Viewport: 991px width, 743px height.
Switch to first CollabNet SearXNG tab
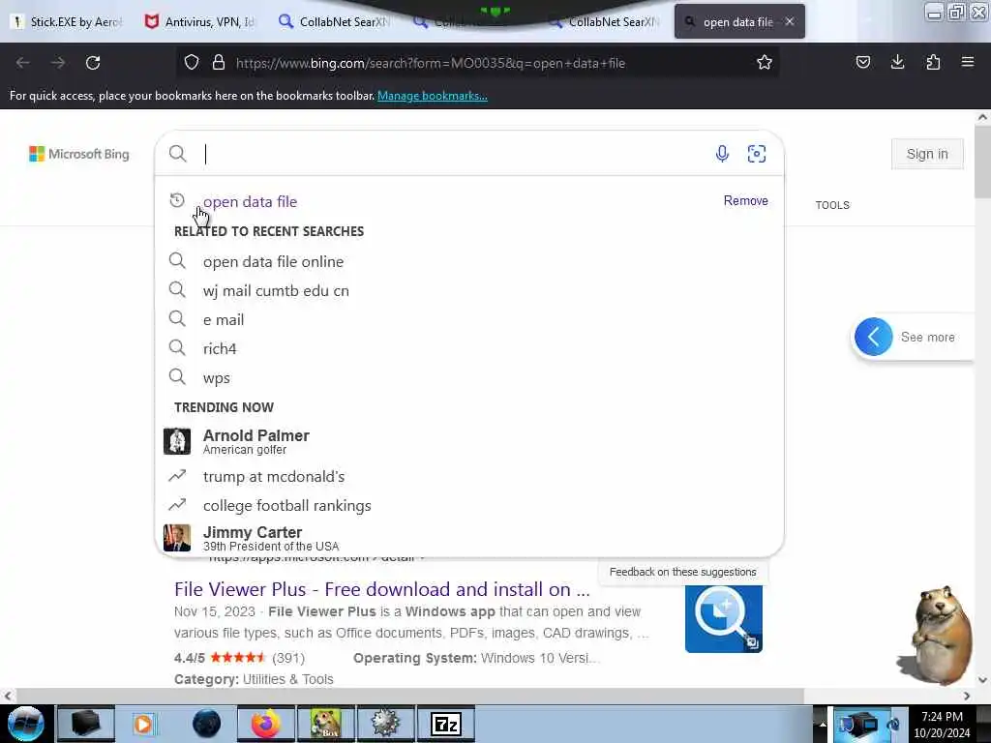click(335, 21)
